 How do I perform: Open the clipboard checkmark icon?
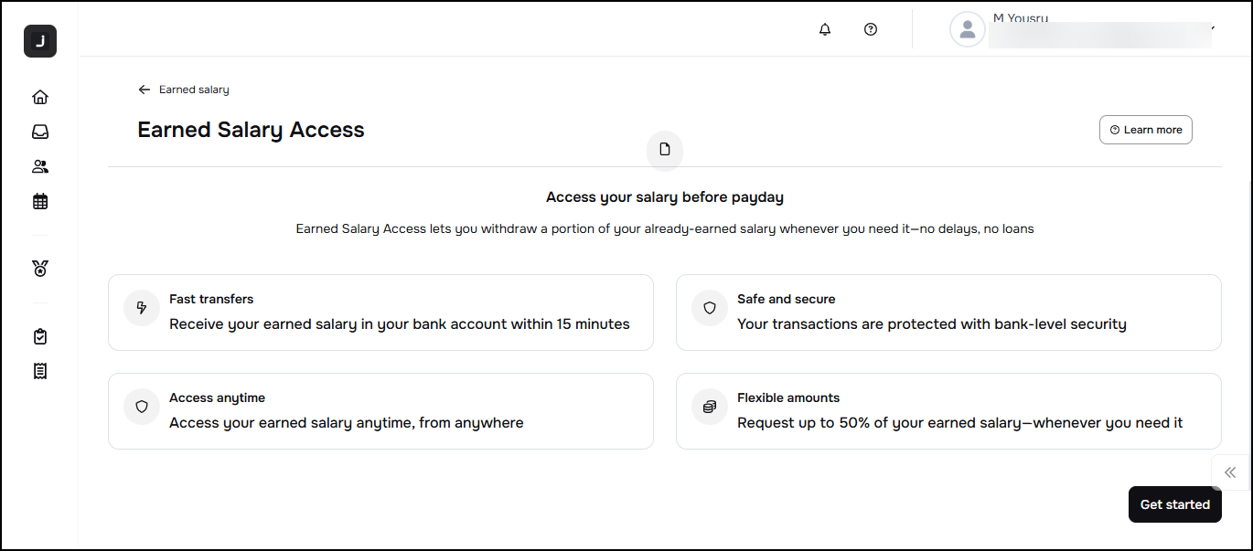[x=40, y=336]
